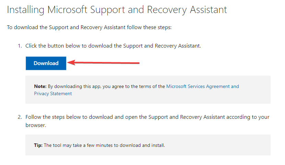Viewport: 285px width, 165px height.
Task: Click the blue Download button
Action: click(46, 63)
